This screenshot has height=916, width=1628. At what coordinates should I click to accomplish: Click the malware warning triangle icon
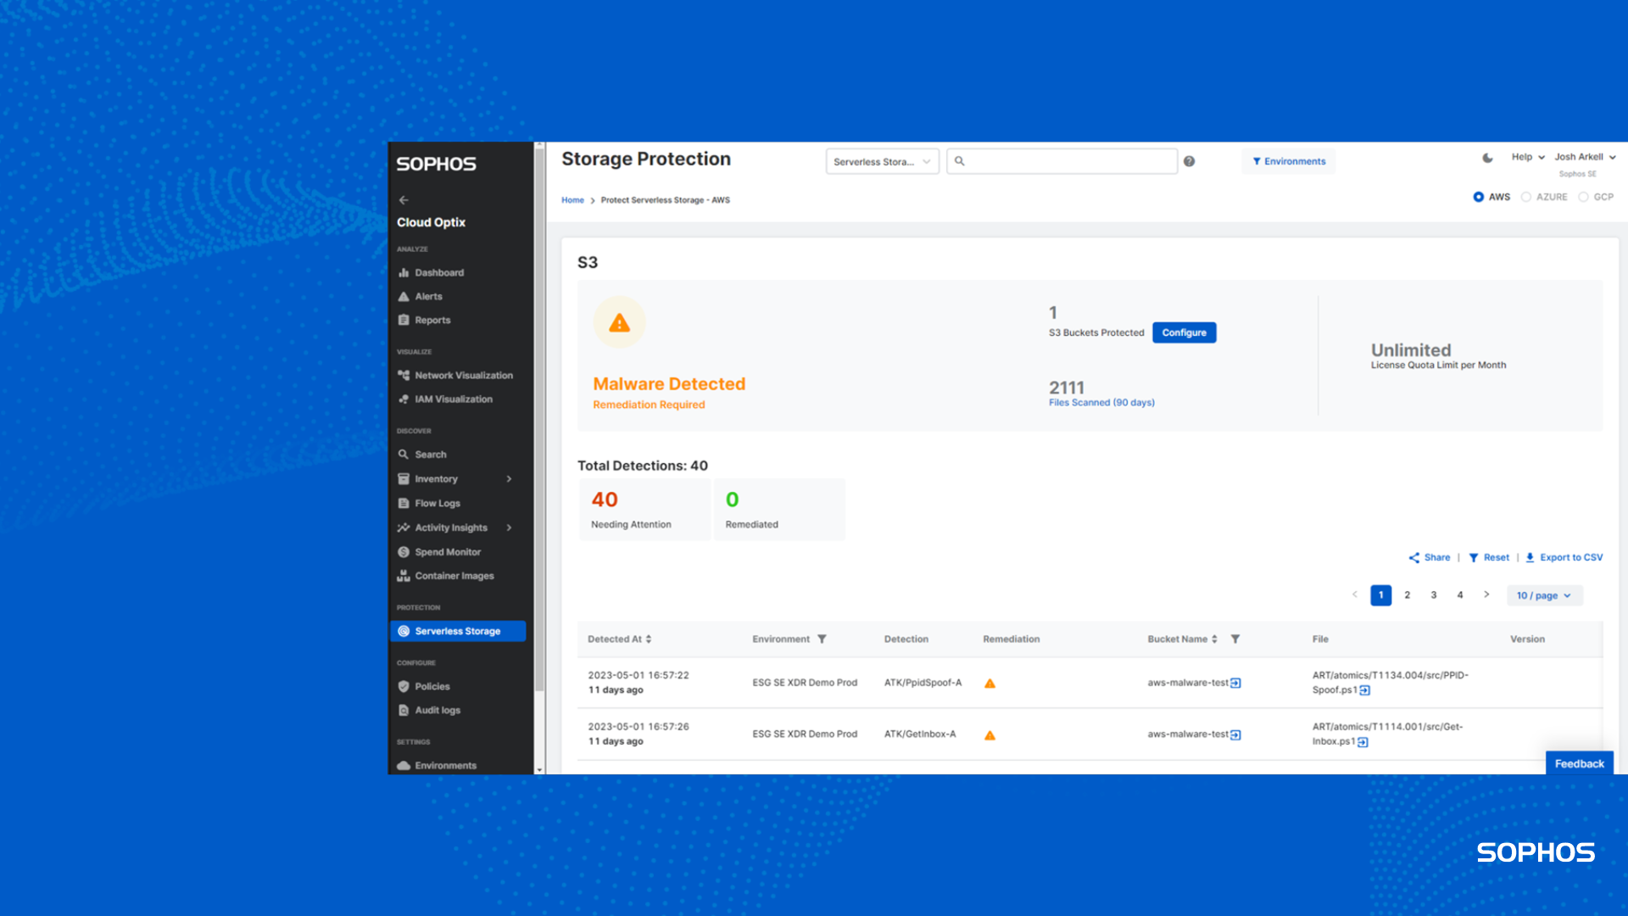[620, 323]
